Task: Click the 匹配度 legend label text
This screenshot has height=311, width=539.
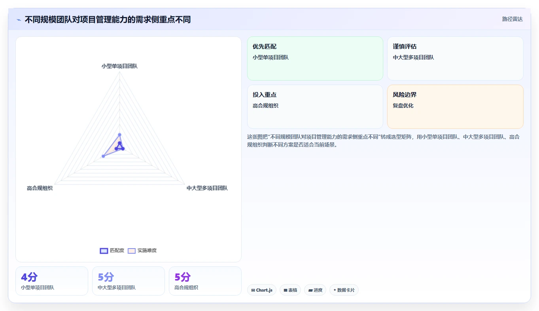Action: [x=117, y=251]
